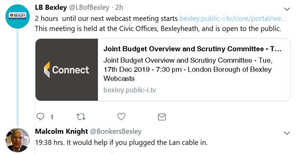Click the card's bexley.public-i.tv domain text
Viewport: 296px width, 154px height.
(130, 90)
